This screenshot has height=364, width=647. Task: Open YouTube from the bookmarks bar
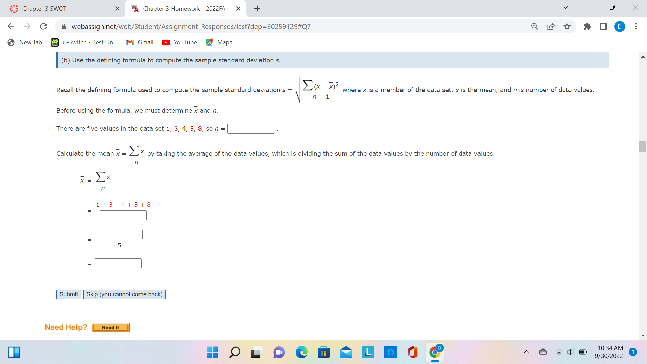(179, 42)
